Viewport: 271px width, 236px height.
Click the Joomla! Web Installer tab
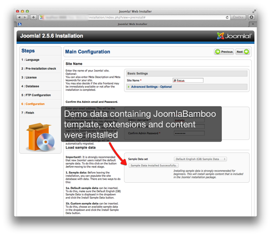coord(133,24)
